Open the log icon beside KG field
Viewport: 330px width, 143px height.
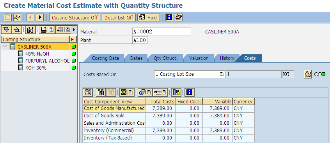(x=308, y=74)
